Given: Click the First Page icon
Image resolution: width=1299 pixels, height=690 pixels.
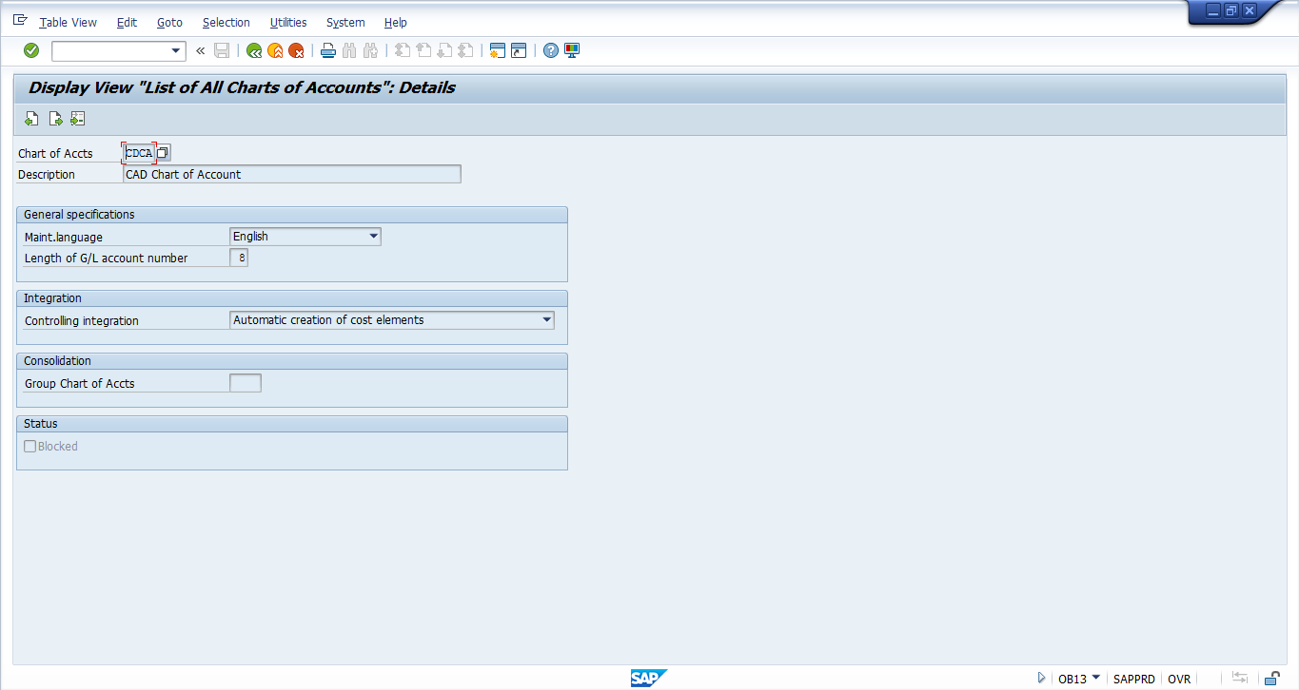Looking at the screenshot, I should click(403, 50).
